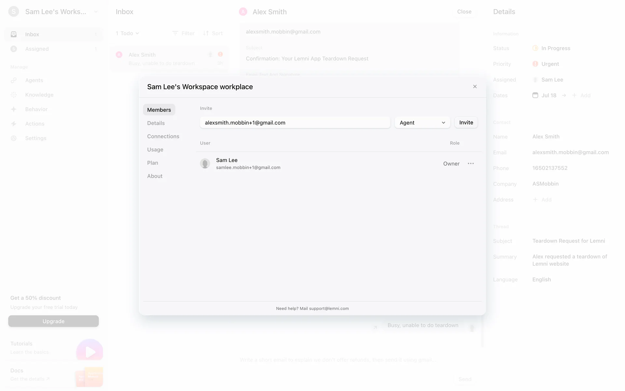Open the Agent role dropdown

click(x=422, y=123)
